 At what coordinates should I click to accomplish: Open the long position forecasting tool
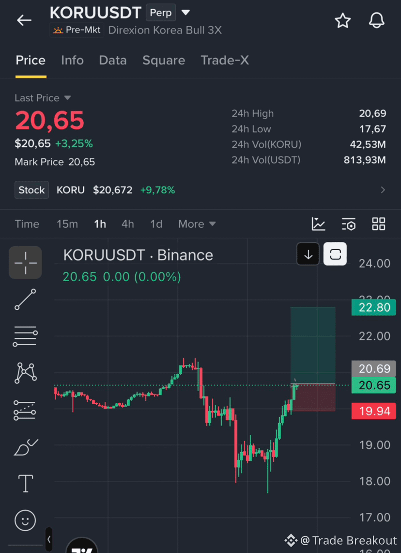click(25, 410)
